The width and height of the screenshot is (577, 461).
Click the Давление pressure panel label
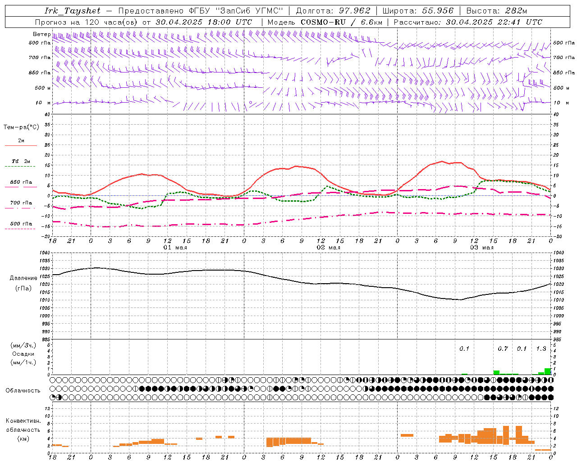coord(23,278)
